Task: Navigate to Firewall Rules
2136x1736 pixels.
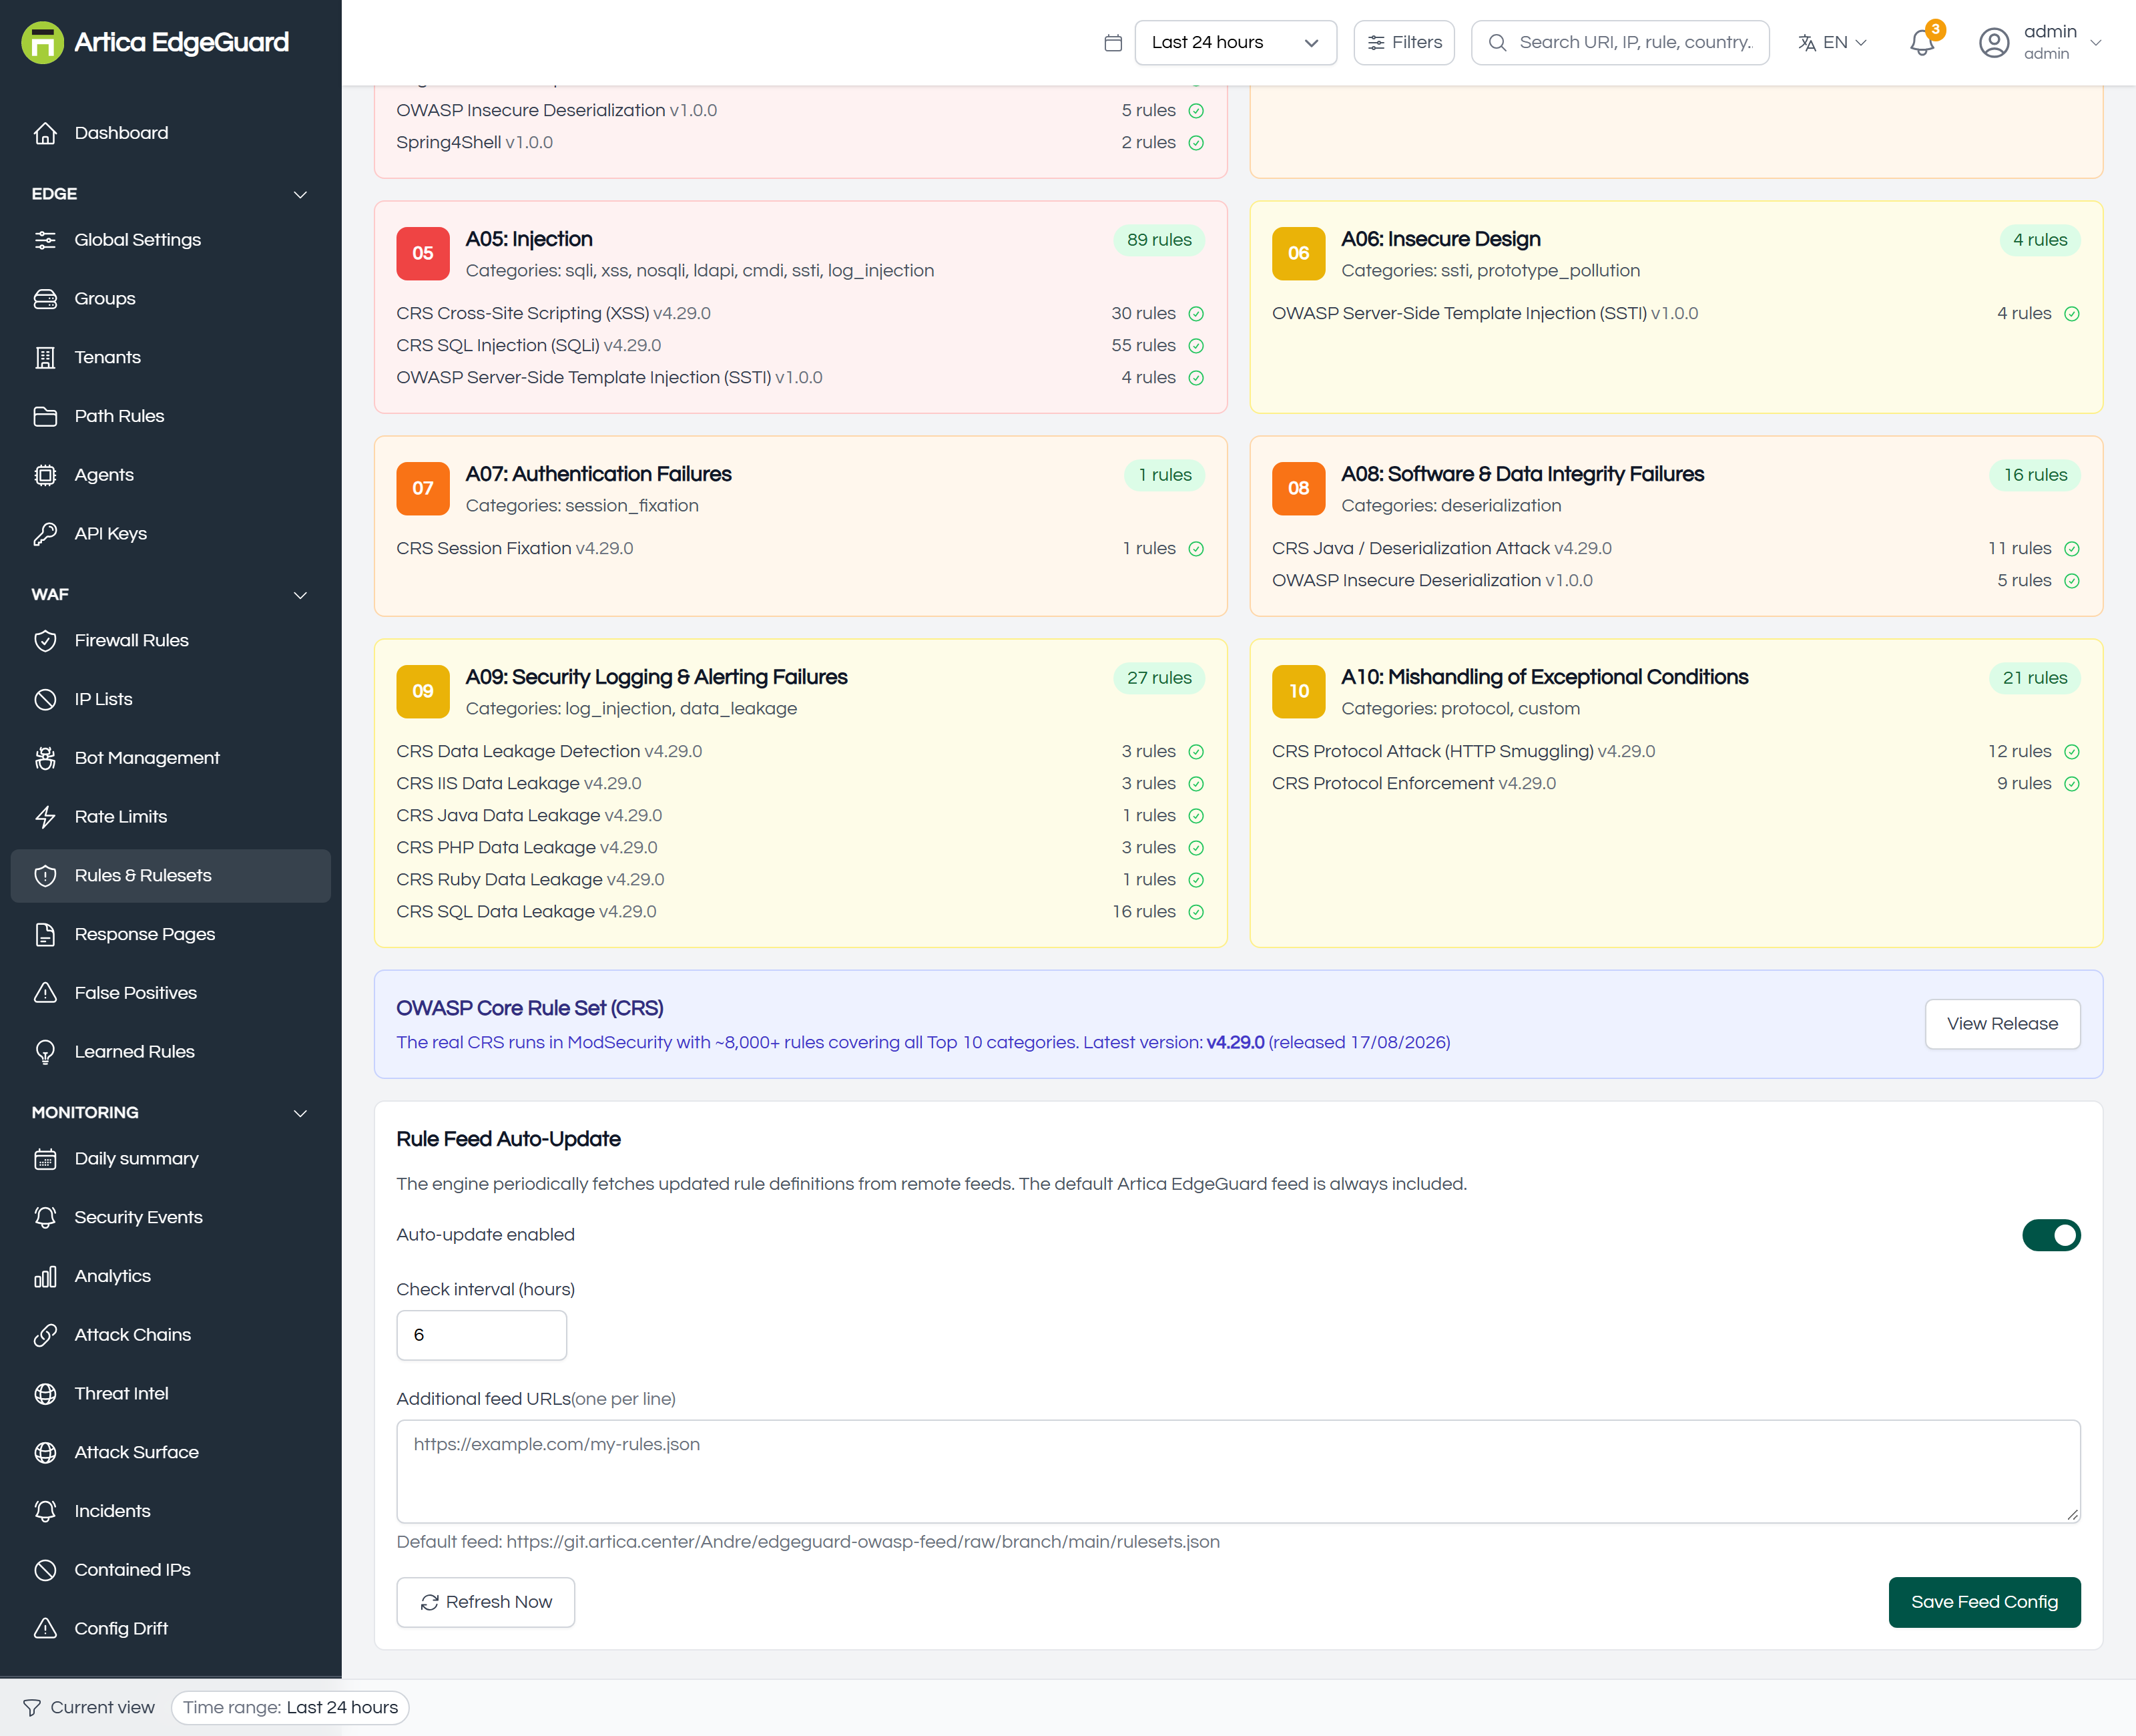Action: pos(170,640)
